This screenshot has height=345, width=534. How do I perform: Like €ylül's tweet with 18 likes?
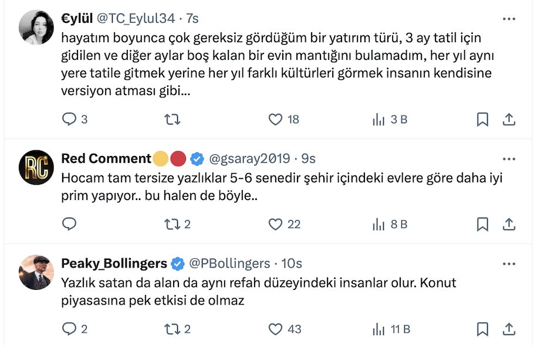point(275,120)
